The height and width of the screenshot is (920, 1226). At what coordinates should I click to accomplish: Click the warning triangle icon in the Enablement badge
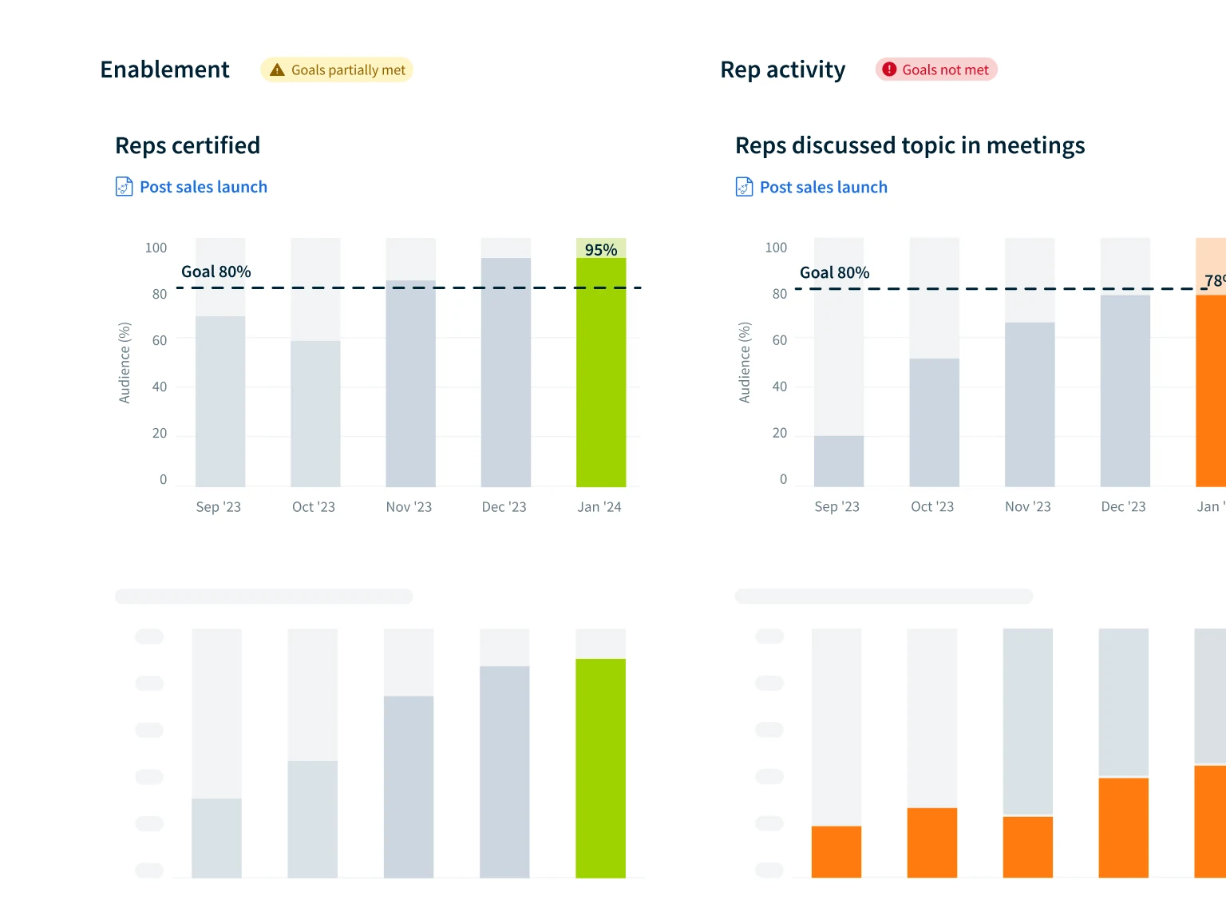(277, 70)
